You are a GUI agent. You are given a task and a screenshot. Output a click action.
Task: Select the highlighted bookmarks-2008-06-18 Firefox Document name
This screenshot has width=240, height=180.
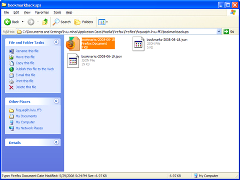[x=98, y=40]
